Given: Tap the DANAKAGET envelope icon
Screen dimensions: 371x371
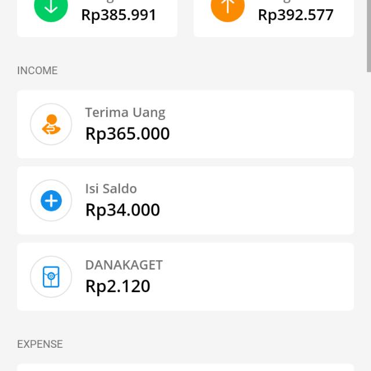Looking at the screenshot, I should coord(51,277).
